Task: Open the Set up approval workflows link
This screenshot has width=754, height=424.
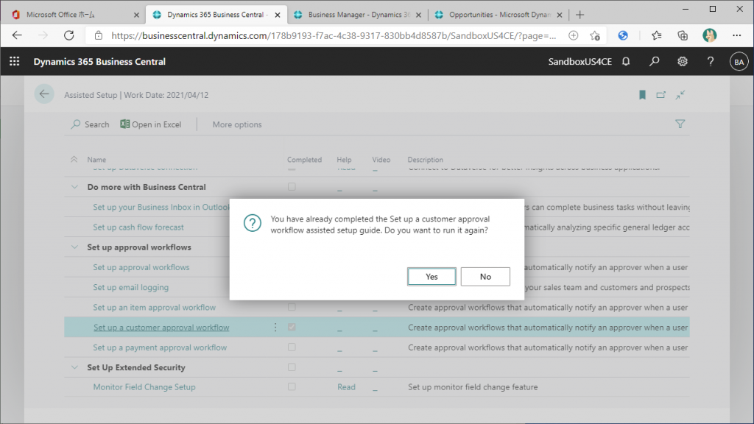Action: (141, 267)
